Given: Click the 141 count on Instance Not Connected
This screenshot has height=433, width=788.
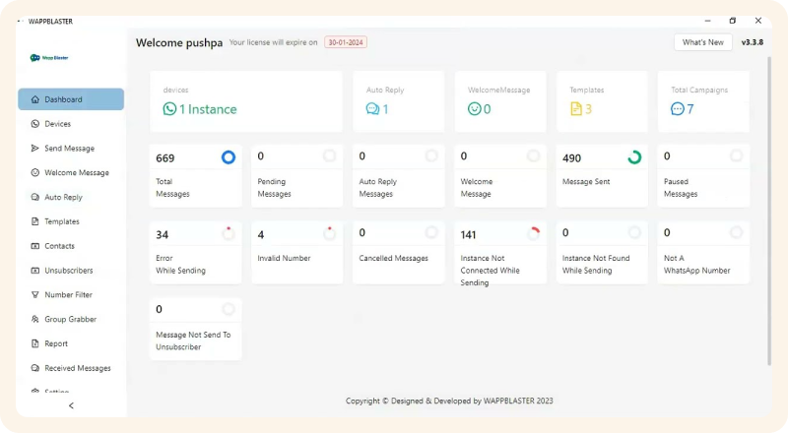Looking at the screenshot, I should 468,234.
